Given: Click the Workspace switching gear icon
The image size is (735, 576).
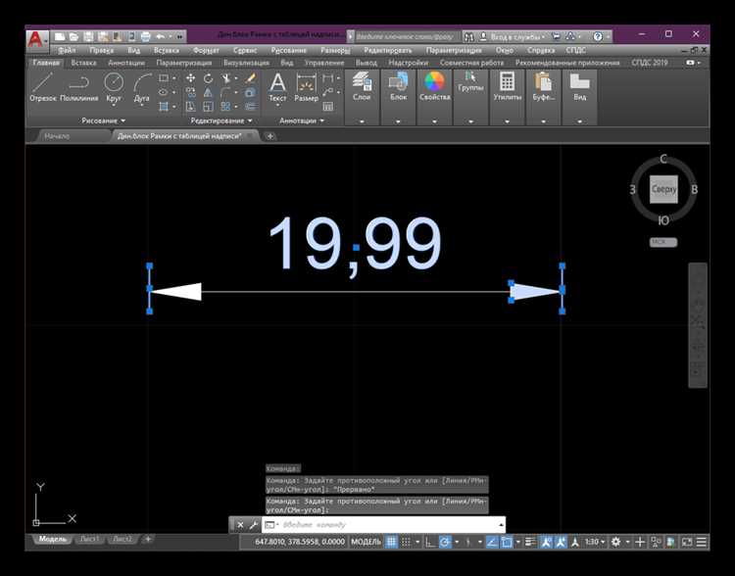Looking at the screenshot, I should (616, 542).
